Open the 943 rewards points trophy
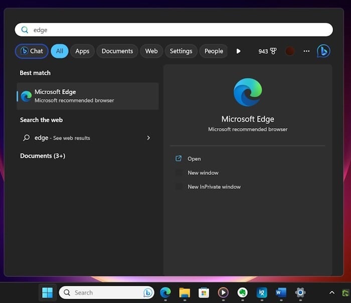This screenshot has height=303, width=351. pos(267,51)
